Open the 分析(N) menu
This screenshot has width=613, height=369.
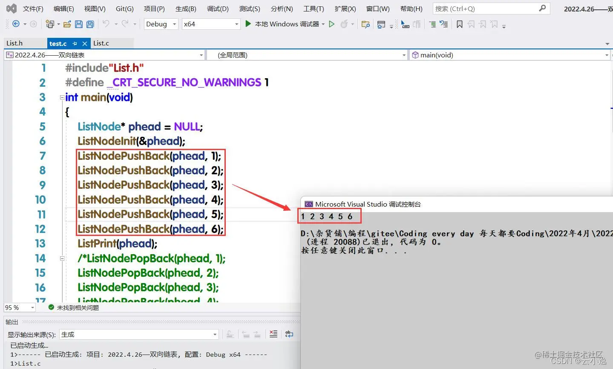[x=282, y=9]
